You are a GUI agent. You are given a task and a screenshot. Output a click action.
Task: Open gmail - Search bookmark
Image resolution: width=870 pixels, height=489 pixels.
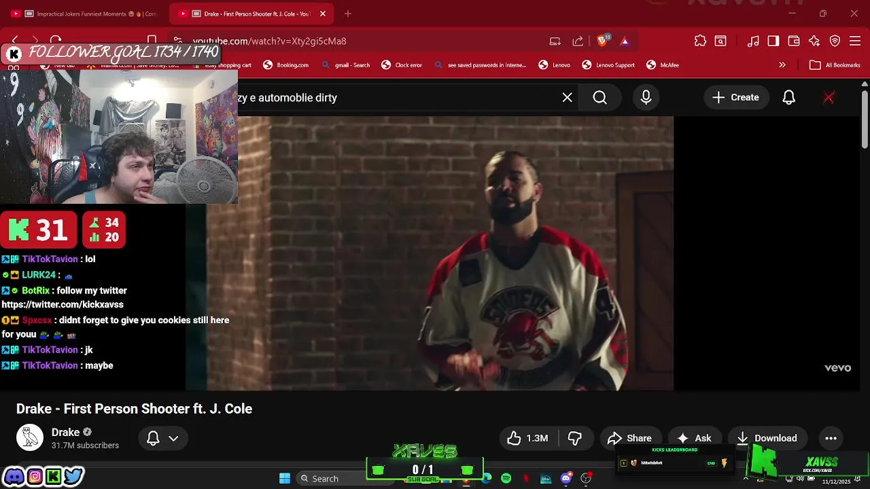[x=346, y=65]
